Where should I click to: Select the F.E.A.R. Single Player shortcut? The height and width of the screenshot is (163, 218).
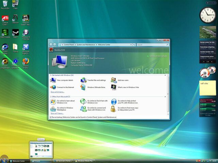pos(5,64)
